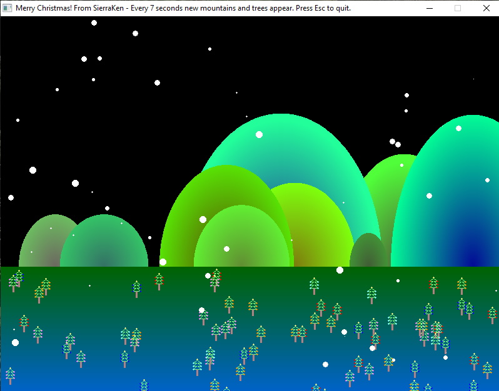Viewport: 499px width, 391px height.
Task: Click the Christmas tree at the far right edge
Action: click(492, 314)
